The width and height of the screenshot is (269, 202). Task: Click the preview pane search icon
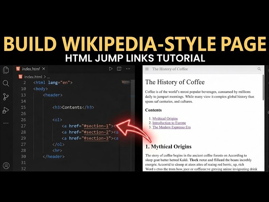259,69
